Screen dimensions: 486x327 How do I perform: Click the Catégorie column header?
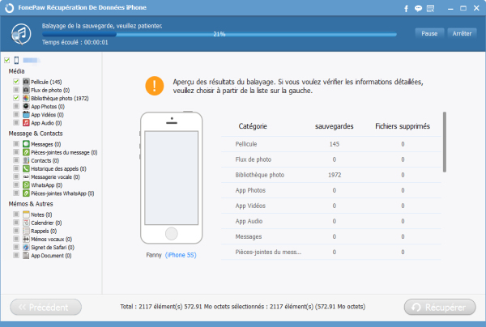[x=253, y=126]
